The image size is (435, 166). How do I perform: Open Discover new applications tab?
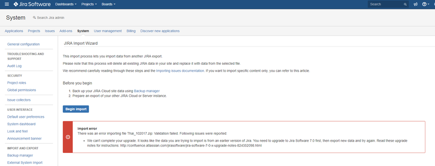160,31
